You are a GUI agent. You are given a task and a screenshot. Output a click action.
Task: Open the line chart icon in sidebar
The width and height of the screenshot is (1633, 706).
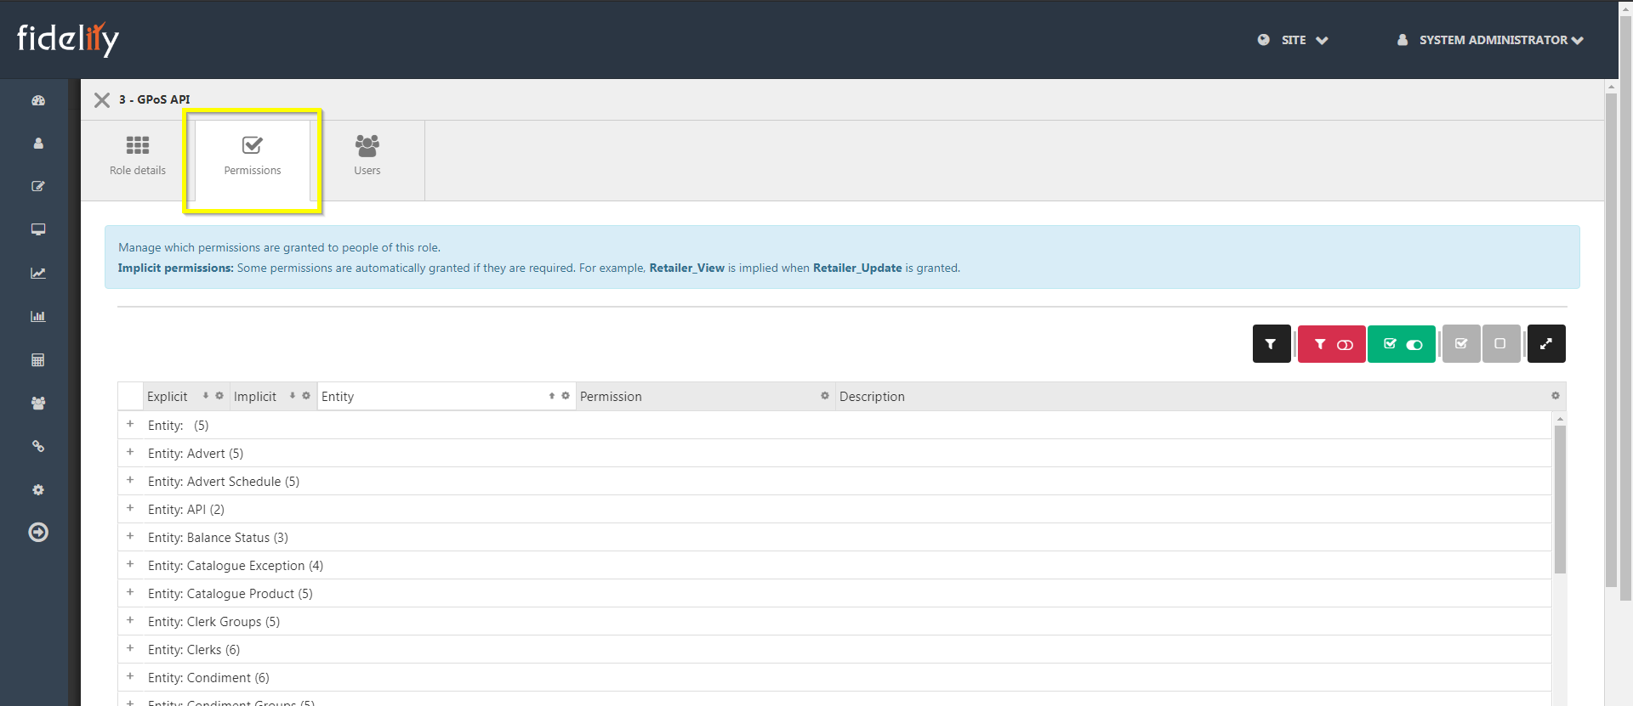point(38,273)
